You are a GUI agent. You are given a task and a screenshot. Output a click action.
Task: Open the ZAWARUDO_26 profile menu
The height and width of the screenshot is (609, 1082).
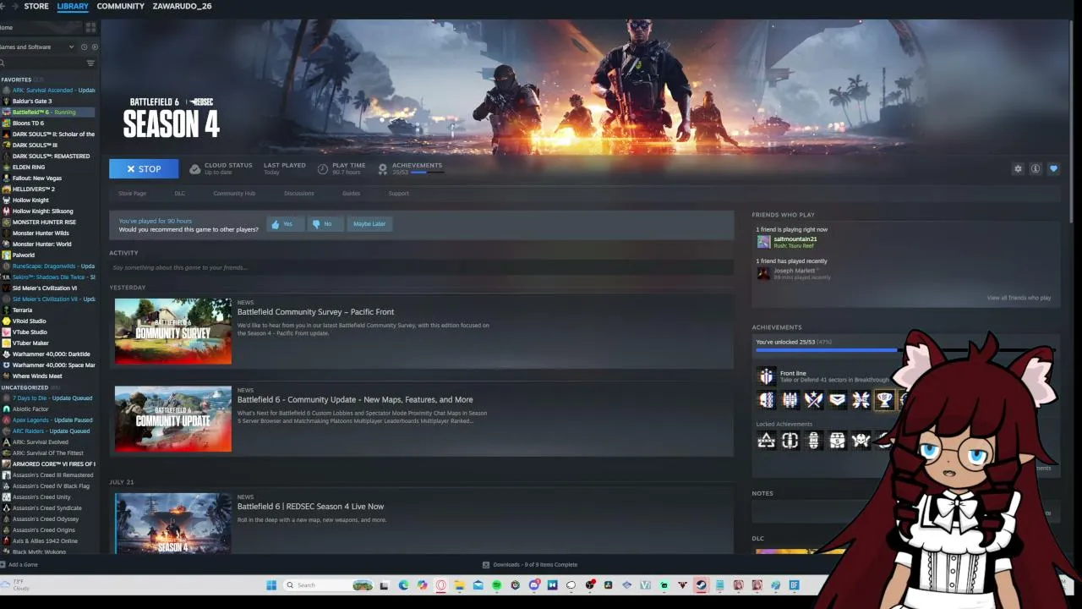[182, 6]
